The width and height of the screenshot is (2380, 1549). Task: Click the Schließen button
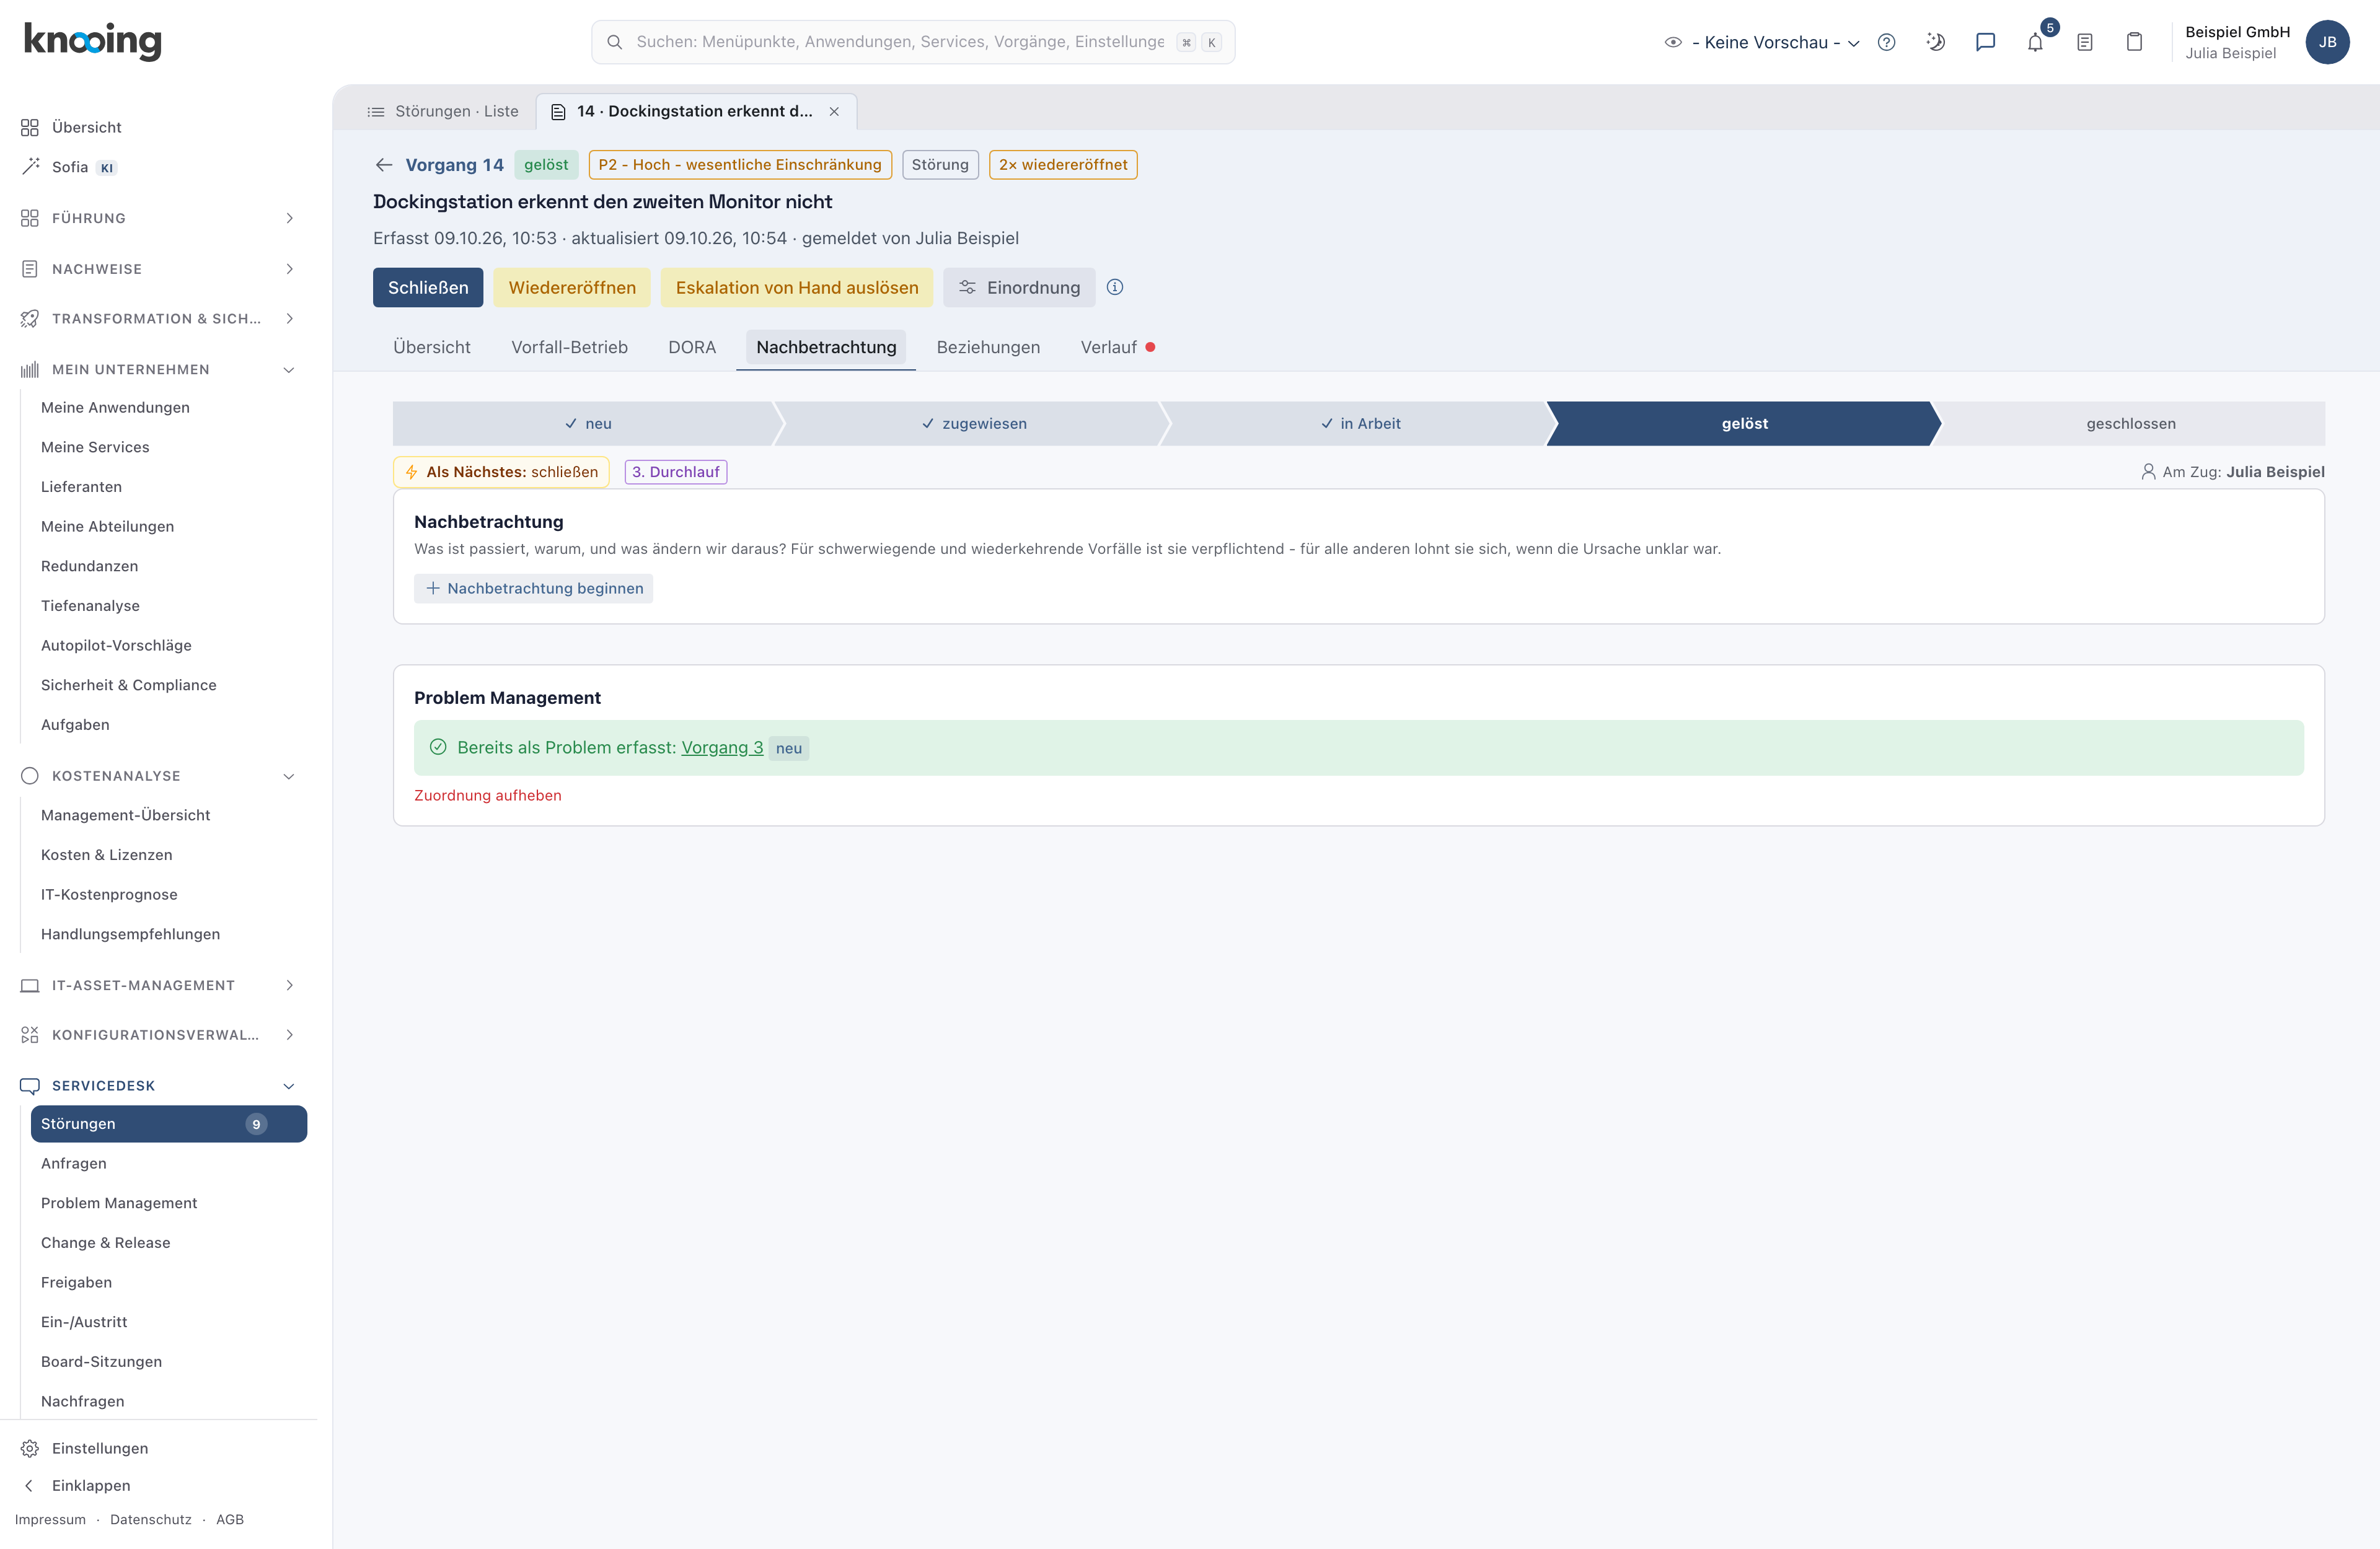pyautogui.click(x=428, y=287)
